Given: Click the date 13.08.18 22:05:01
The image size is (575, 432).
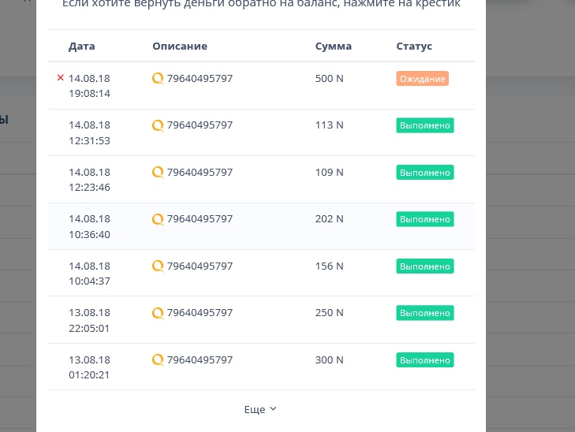Looking at the screenshot, I should tap(89, 320).
